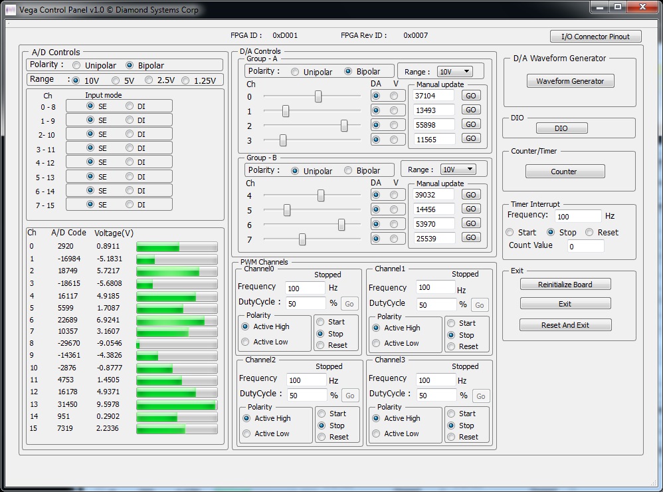
Task: Select Active Low polarity for PWM Channel1
Action: [376, 343]
